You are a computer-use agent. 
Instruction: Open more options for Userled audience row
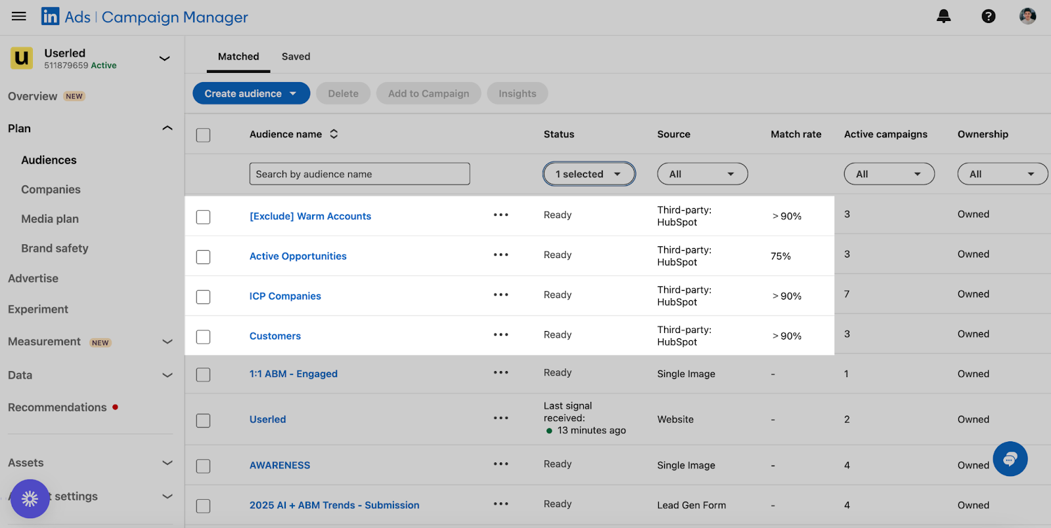(501, 418)
